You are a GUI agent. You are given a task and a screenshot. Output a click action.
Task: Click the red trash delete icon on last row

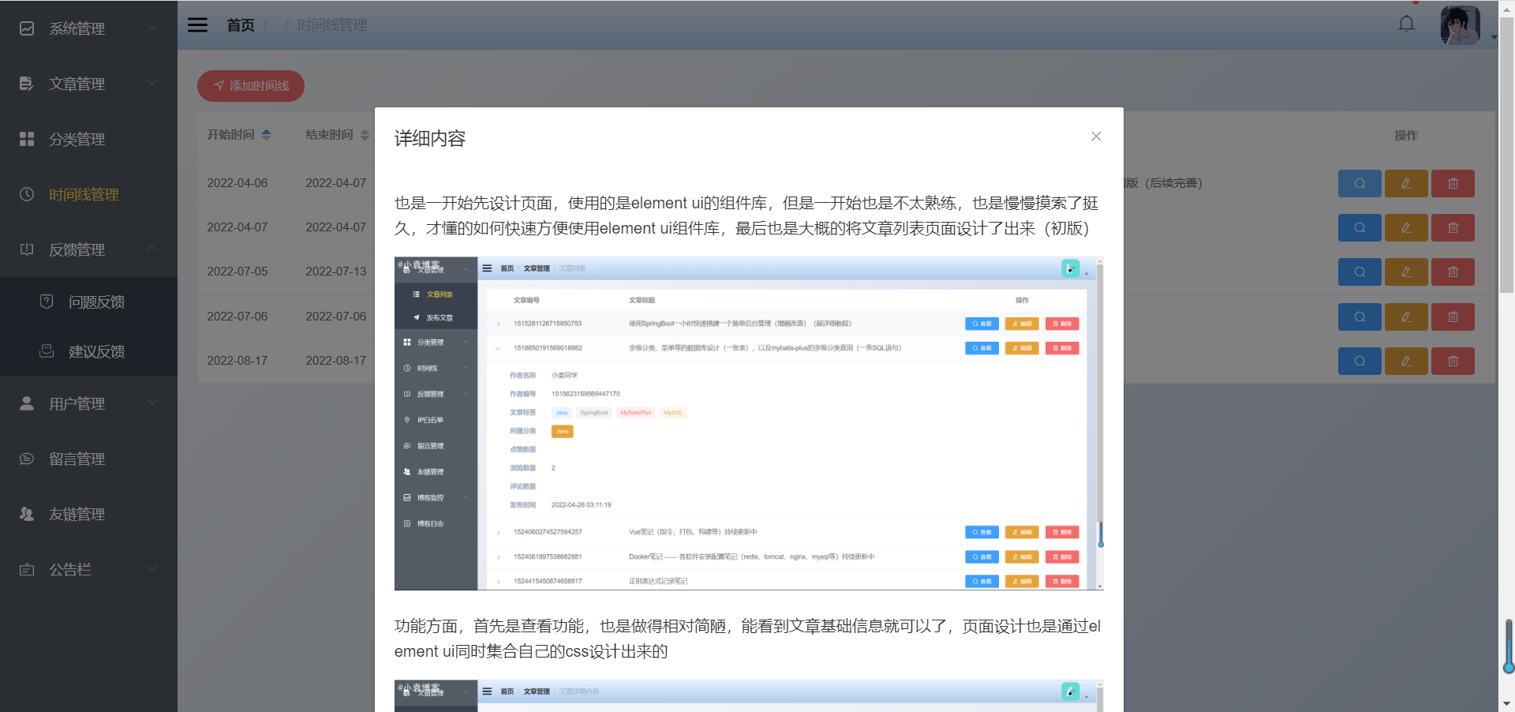(1453, 361)
